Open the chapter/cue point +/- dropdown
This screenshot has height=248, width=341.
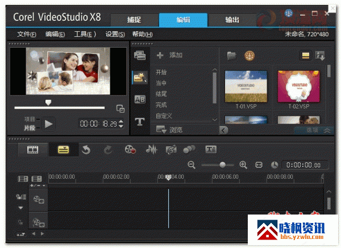[x=38, y=186]
